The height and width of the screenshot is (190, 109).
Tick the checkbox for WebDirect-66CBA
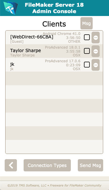click(x=87, y=37)
